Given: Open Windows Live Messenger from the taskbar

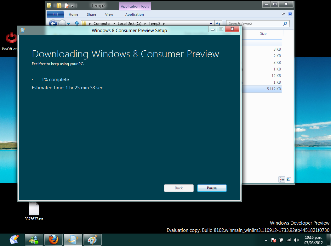Looking at the screenshot, I should click(33, 239).
